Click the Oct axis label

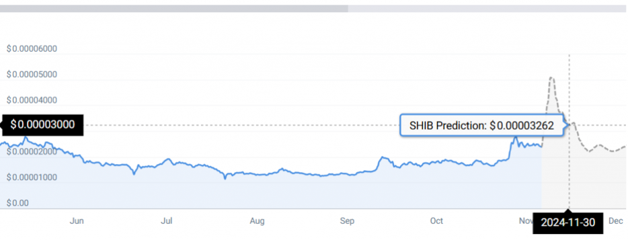436,221
